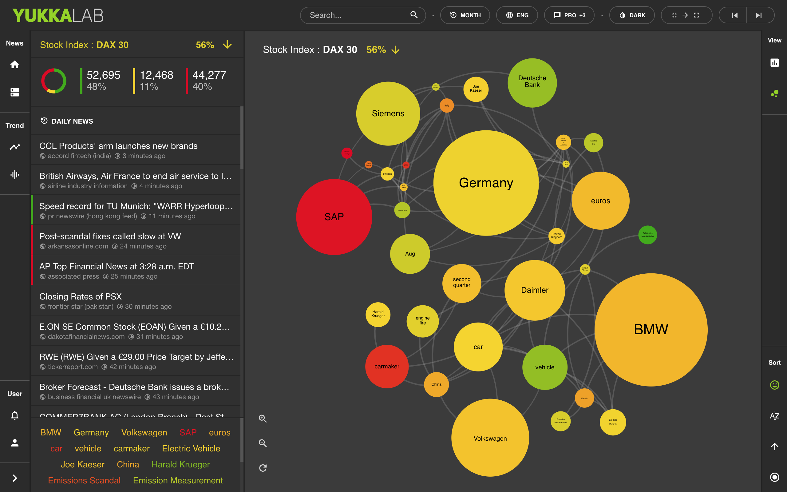Image resolution: width=787 pixels, height=492 pixels.
Task: Select the Emission Measurement tag
Action: [178, 480]
